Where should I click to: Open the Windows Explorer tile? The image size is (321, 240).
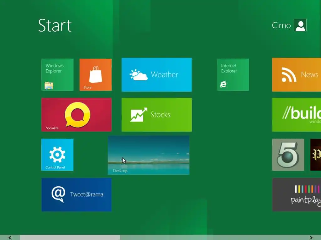(x=57, y=75)
